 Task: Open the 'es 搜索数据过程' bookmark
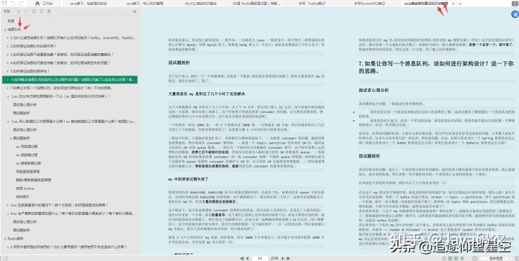coord(28,163)
